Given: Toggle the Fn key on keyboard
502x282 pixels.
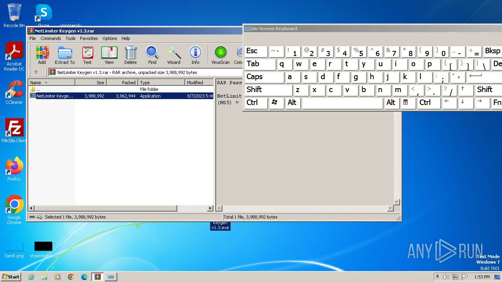Looking at the screenshot, I should (497, 103).
